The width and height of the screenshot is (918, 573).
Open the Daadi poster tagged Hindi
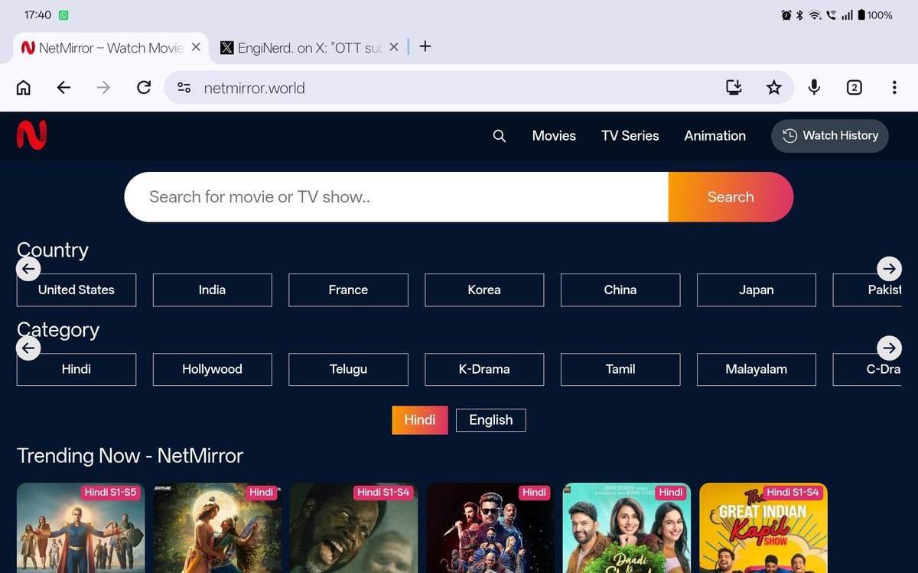coord(627,528)
